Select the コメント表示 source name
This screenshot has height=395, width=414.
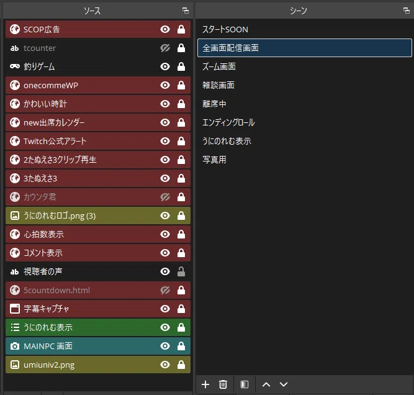coord(43,253)
